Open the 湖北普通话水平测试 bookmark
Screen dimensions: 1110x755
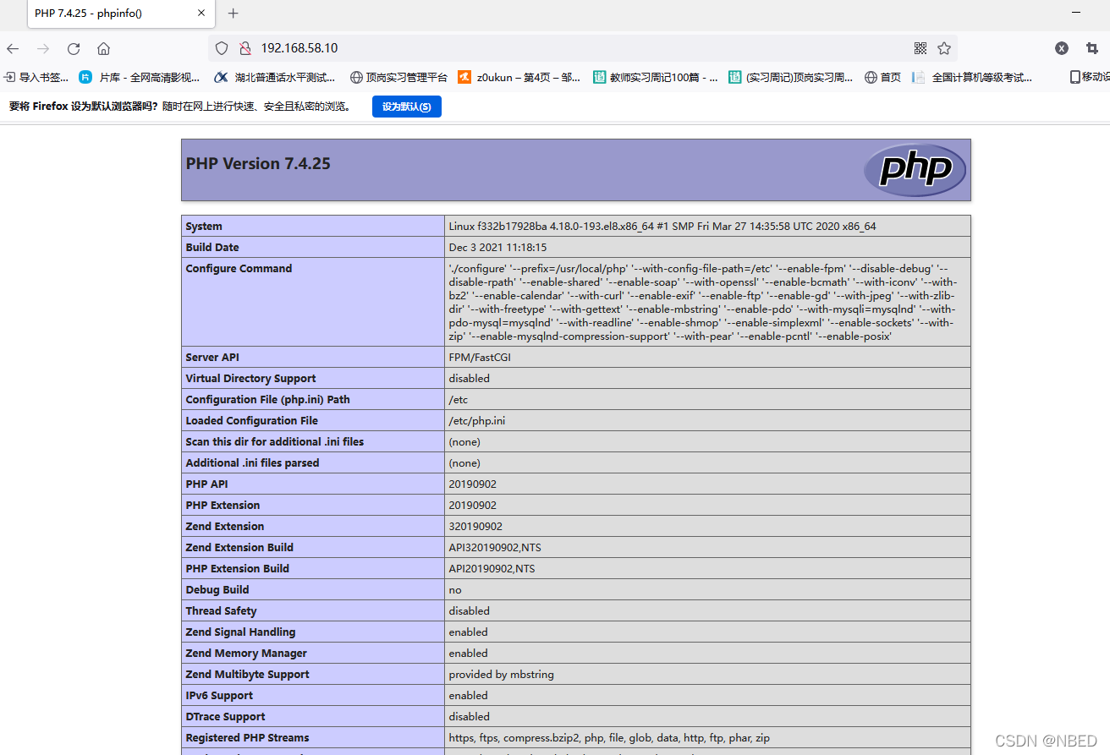click(274, 77)
